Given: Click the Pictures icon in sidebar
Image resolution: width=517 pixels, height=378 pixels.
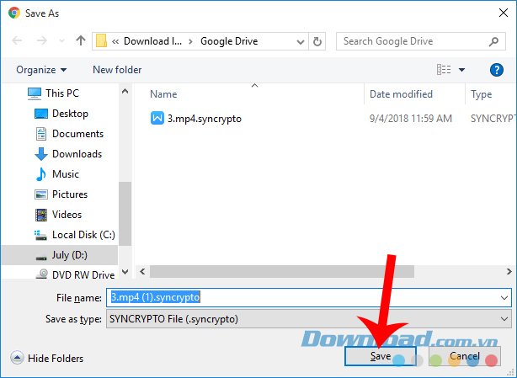Looking at the screenshot, I should [x=41, y=194].
